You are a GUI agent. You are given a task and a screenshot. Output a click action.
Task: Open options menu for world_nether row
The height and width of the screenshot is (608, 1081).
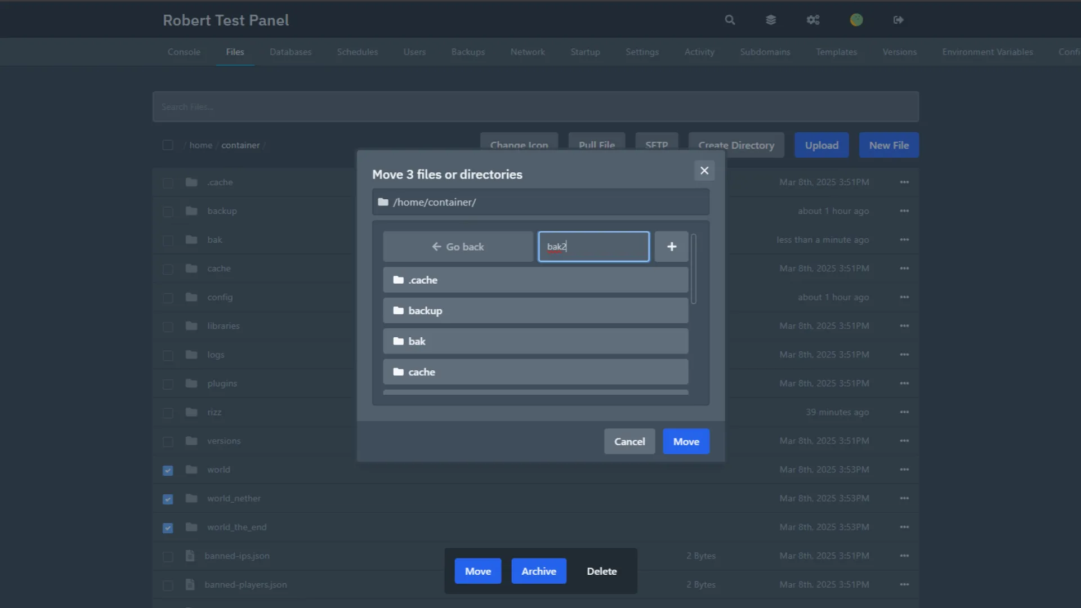click(904, 498)
